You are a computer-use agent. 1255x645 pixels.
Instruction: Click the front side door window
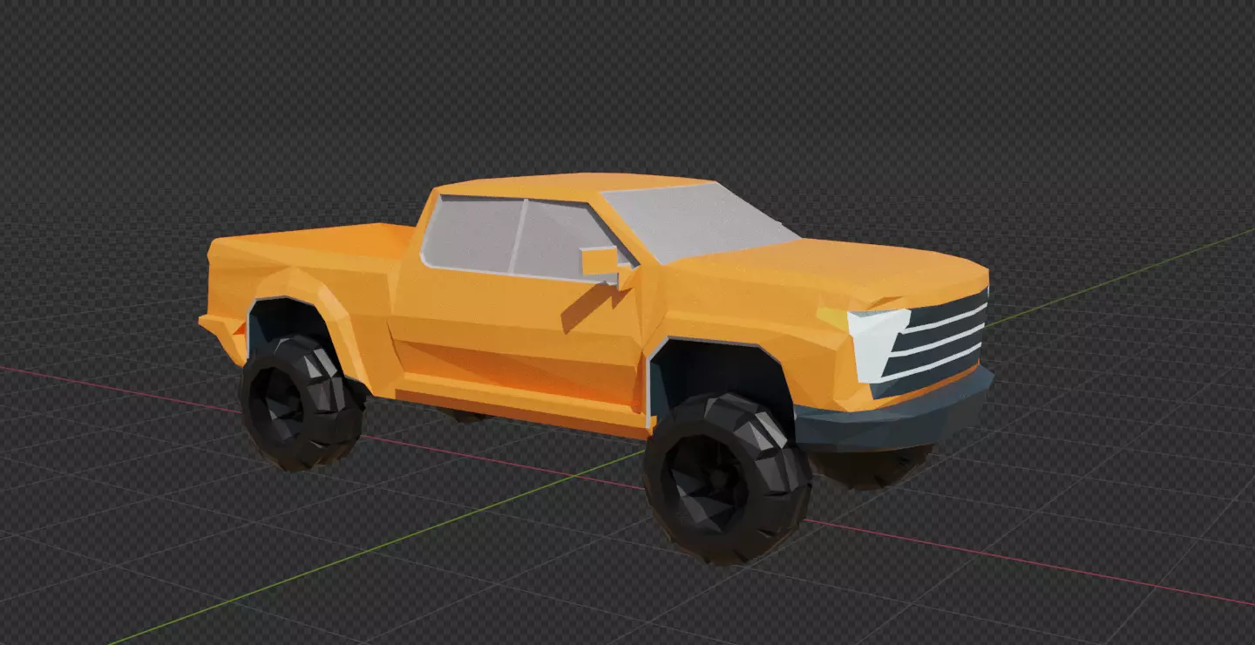click(565, 240)
